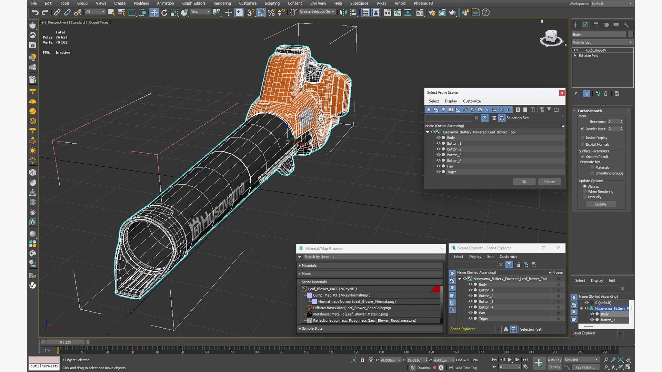
Task: Click the Selection Lock icon in status bar
Action: pyautogui.click(x=362, y=360)
